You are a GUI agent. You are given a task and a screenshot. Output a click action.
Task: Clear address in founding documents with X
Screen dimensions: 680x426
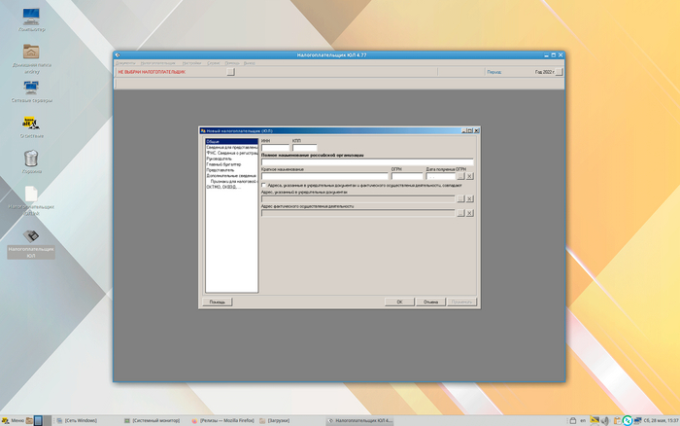point(470,198)
